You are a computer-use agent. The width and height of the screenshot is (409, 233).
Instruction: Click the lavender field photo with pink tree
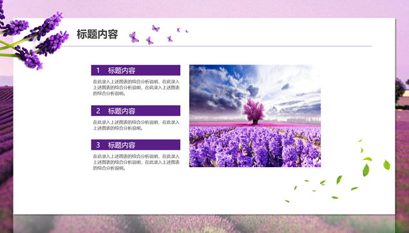[x=255, y=116]
